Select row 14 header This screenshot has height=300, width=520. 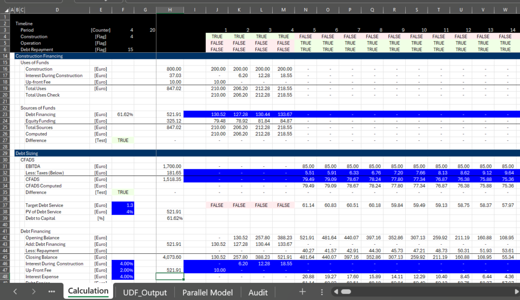pyautogui.click(x=5, y=56)
